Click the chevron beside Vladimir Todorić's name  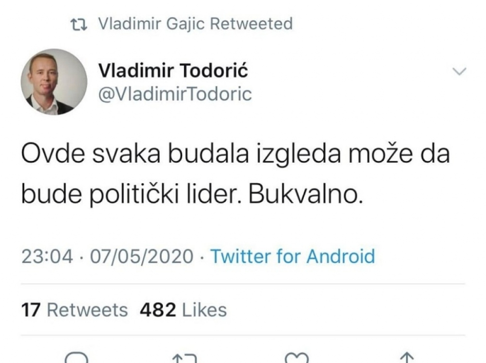pyautogui.click(x=459, y=71)
